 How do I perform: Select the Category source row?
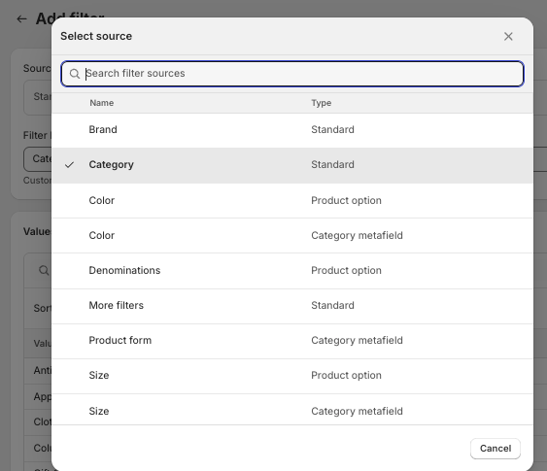tap(292, 165)
